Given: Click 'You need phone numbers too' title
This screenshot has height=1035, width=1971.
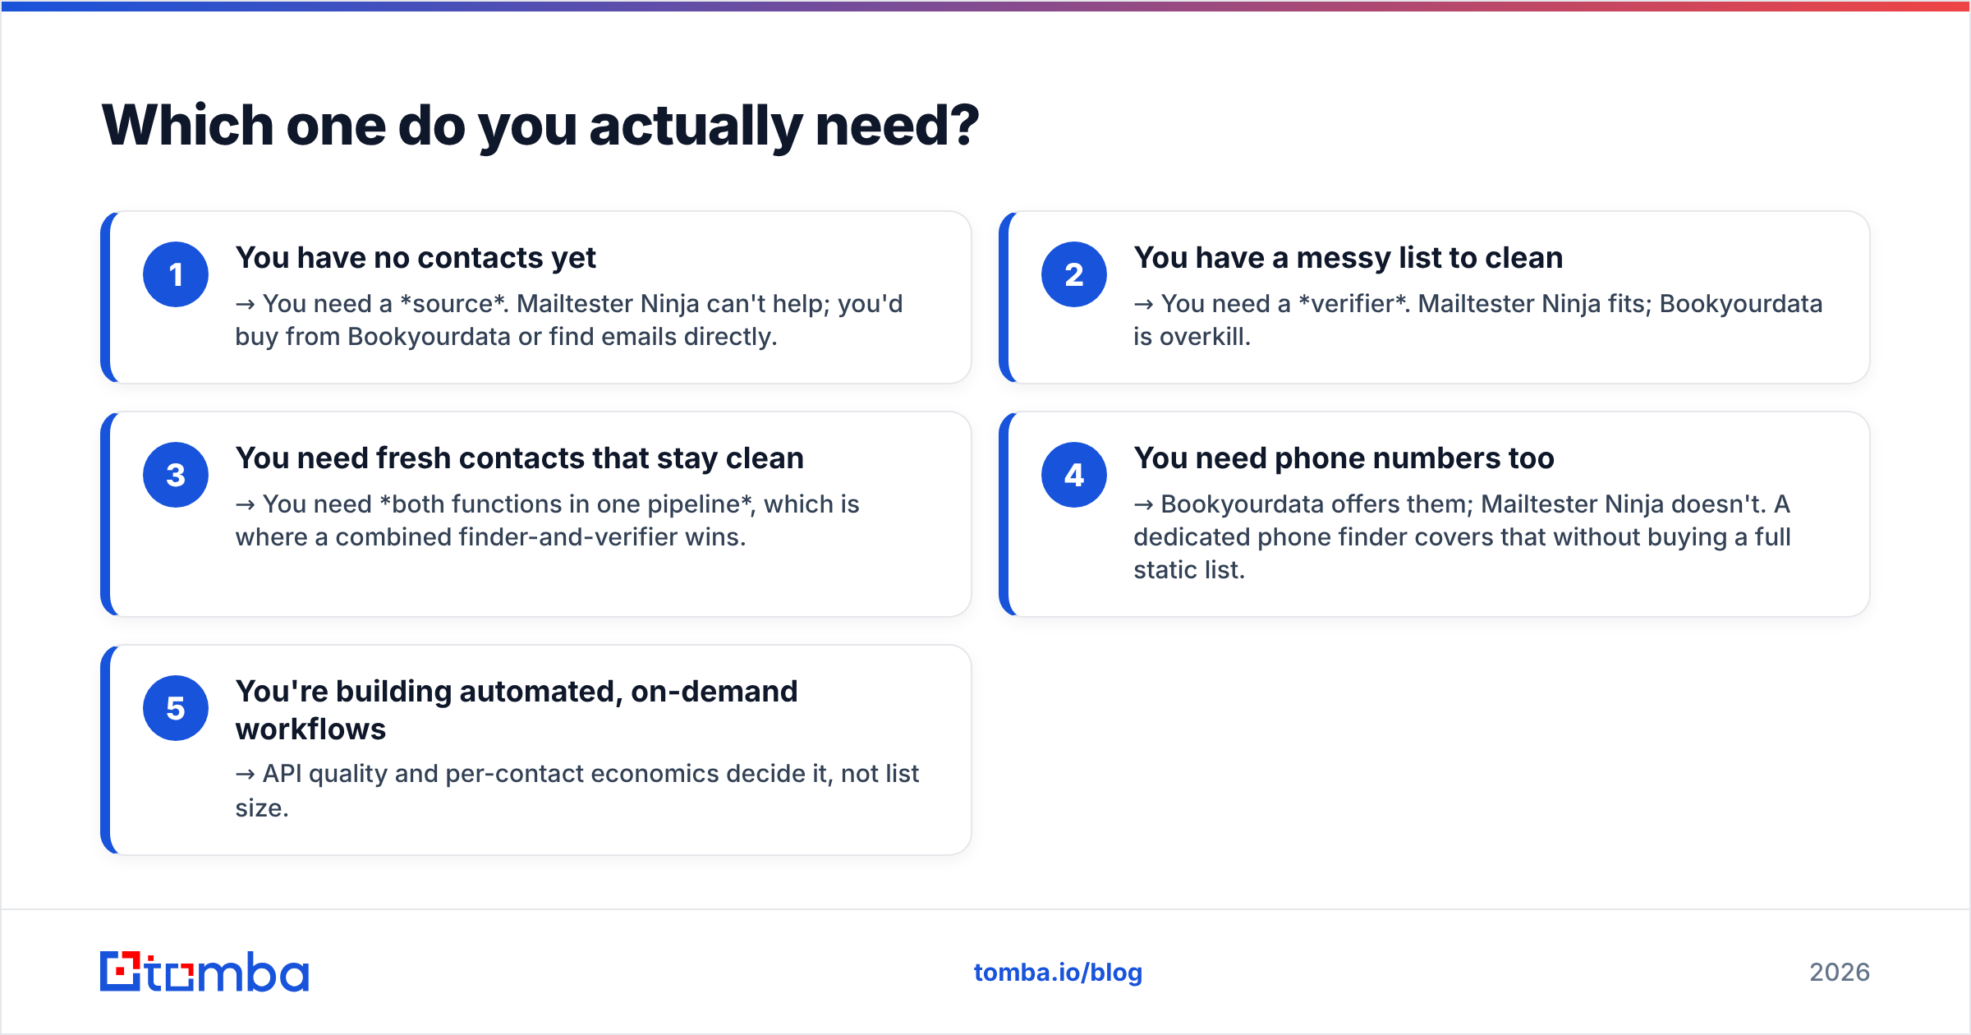Looking at the screenshot, I should (1344, 458).
